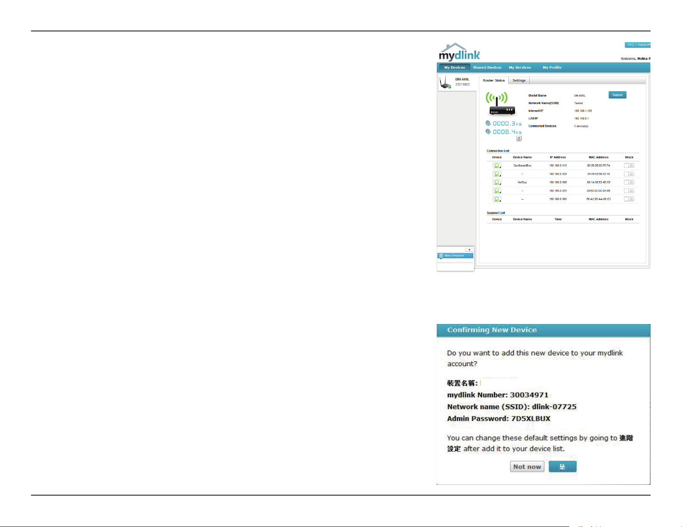Select the DIR-605L device entry in sidebar
Image resolution: width=682 pixels, height=527 pixels.
click(x=457, y=82)
